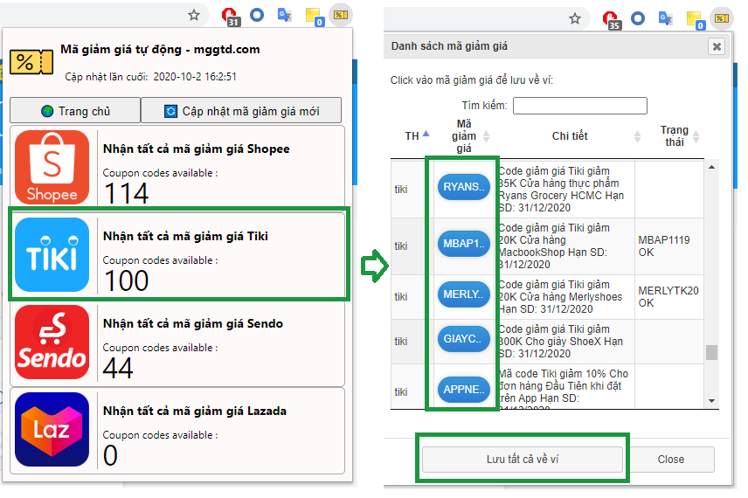The image size is (748, 498).
Task: Click the Lazada coupon count 0
Action: click(110, 455)
